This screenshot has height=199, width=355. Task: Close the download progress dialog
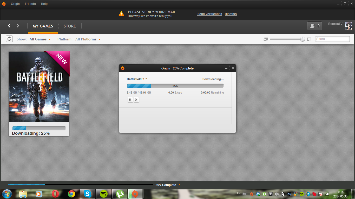tap(233, 68)
